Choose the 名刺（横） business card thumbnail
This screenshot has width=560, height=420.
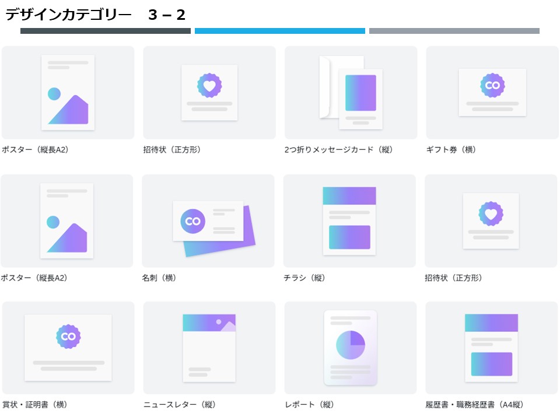pos(208,220)
